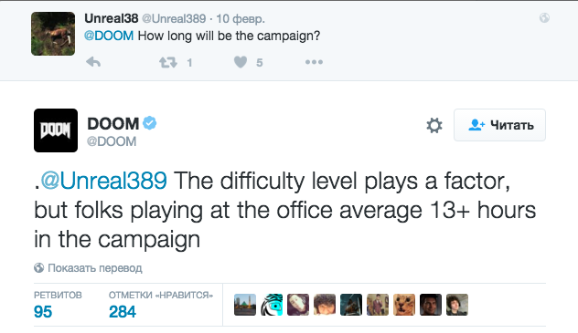Open the 10 февр. tweet timestamp
Screen dimensions: 578x333
pyautogui.click(x=241, y=18)
